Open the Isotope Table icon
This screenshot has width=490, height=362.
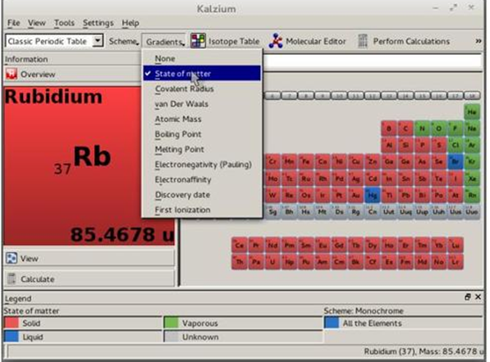(198, 41)
